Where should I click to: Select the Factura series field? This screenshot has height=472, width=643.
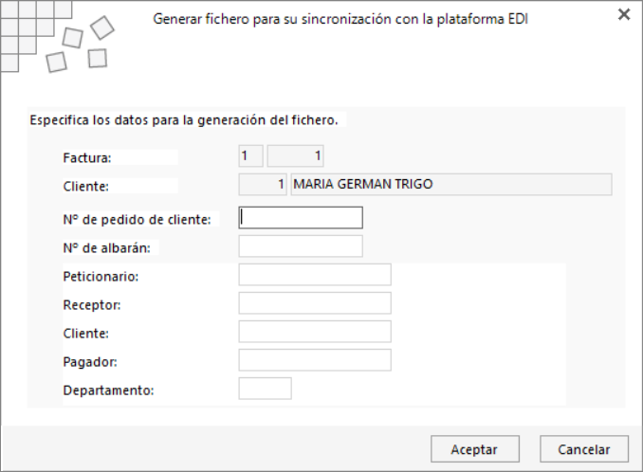[250, 155]
